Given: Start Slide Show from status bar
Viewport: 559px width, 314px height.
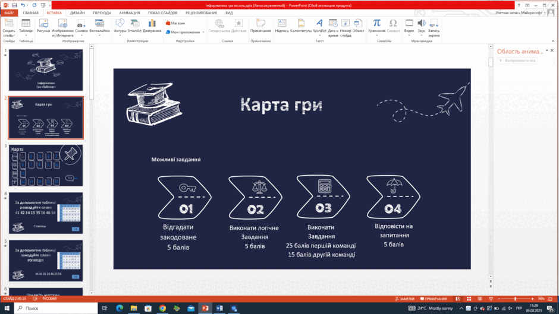Looking at the screenshot, I should [x=491, y=299].
